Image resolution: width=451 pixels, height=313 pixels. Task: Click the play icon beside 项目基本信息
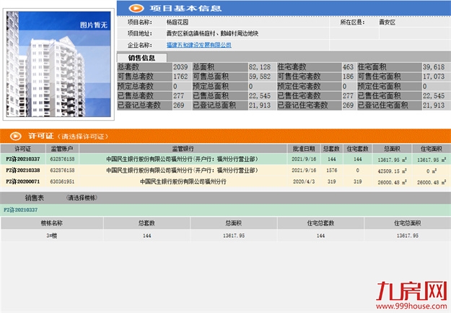point(136,8)
